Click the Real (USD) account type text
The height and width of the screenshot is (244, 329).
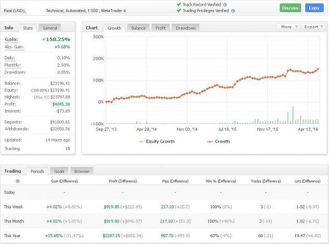[15, 10]
